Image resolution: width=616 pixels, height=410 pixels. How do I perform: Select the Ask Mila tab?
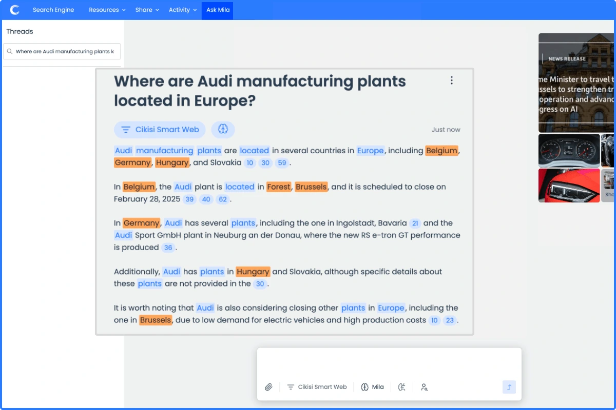point(218,10)
